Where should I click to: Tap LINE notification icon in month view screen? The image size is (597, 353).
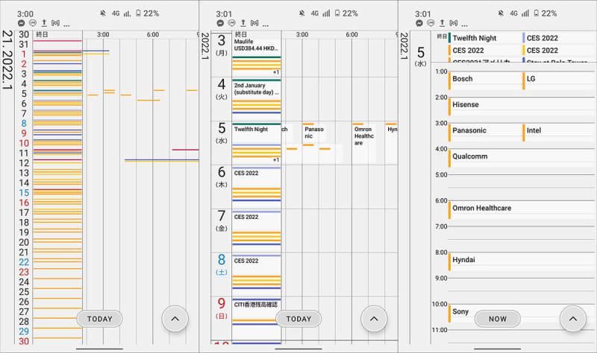[33, 23]
